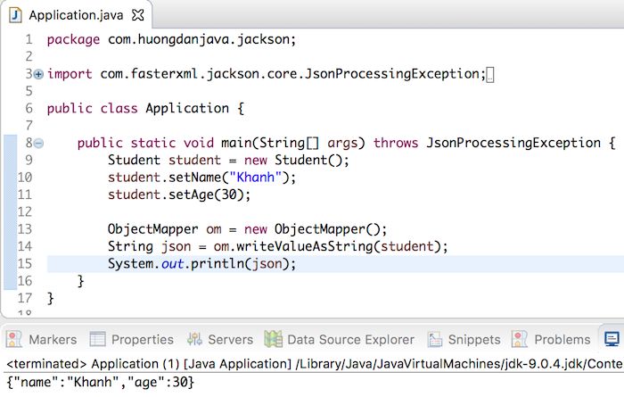
Task: Select the Application.java editor tab
Action: tap(76, 15)
